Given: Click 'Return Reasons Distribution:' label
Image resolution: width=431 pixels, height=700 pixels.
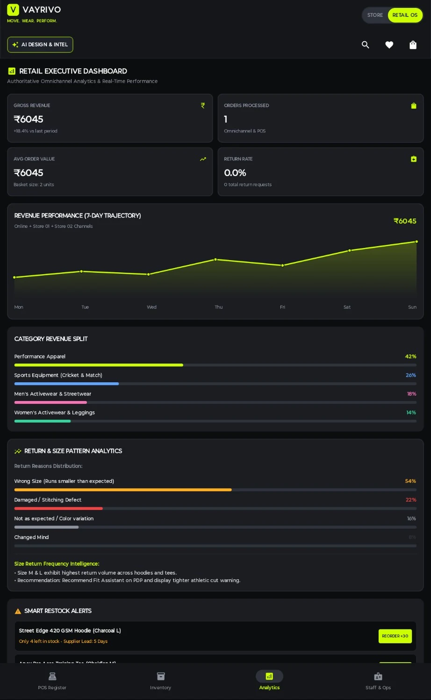Looking at the screenshot, I should pyautogui.click(x=48, y=466).
